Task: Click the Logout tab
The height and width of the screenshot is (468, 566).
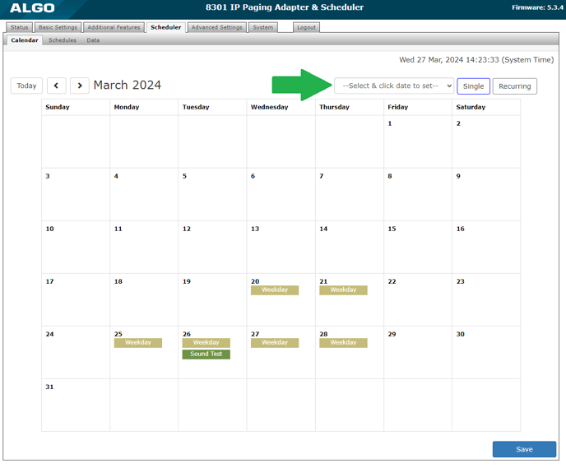Action: click(x=306, y=27)
